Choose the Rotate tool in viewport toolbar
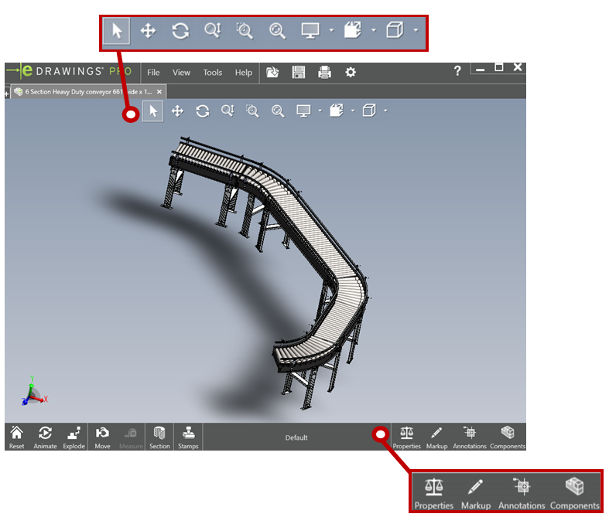The width and height of the screenshot is (609, 524). point(202,111)
